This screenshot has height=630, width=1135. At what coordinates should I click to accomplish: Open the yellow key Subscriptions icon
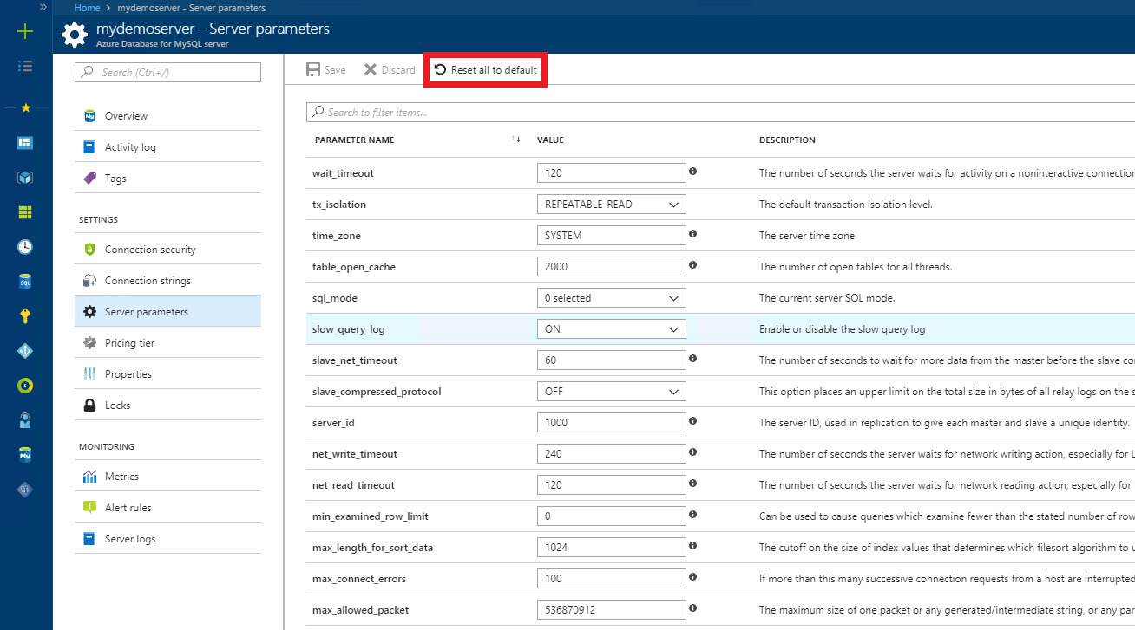click(x=25, y=315)
